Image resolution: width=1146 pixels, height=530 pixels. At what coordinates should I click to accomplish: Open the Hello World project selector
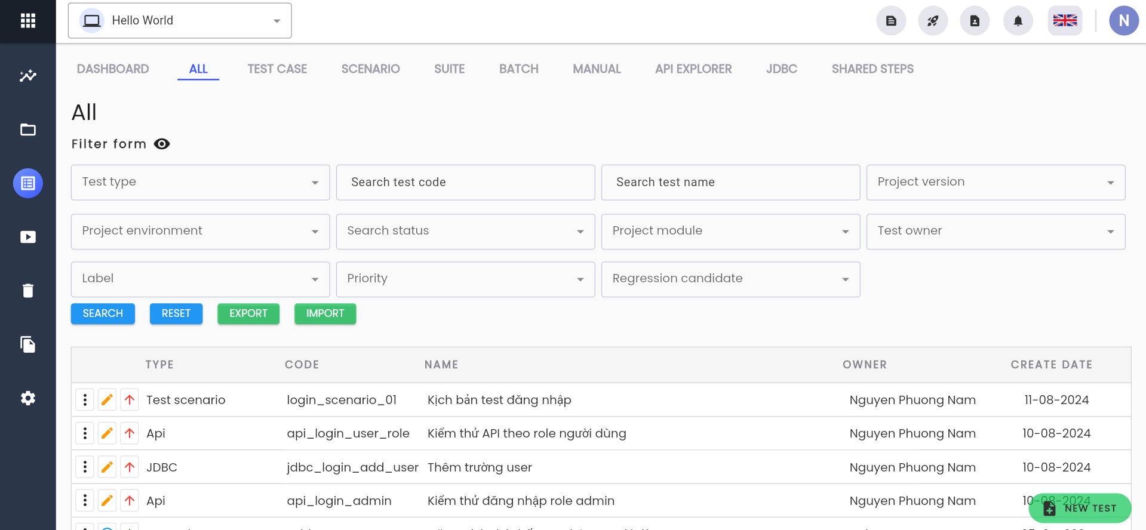180,21
